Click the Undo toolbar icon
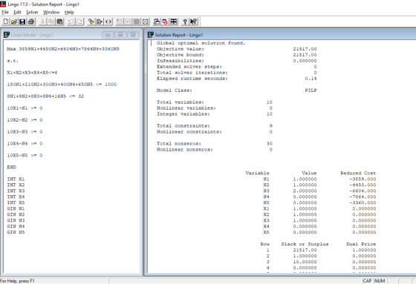Screen dimensions: 416x284 tap(71, 22)
